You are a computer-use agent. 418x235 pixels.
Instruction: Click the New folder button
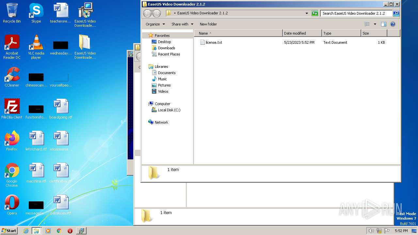[208, 24]
